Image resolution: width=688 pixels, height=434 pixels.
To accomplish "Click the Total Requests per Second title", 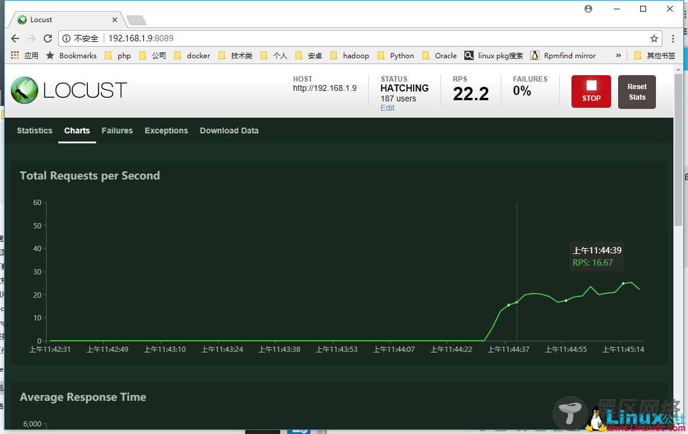I will 90,175.
